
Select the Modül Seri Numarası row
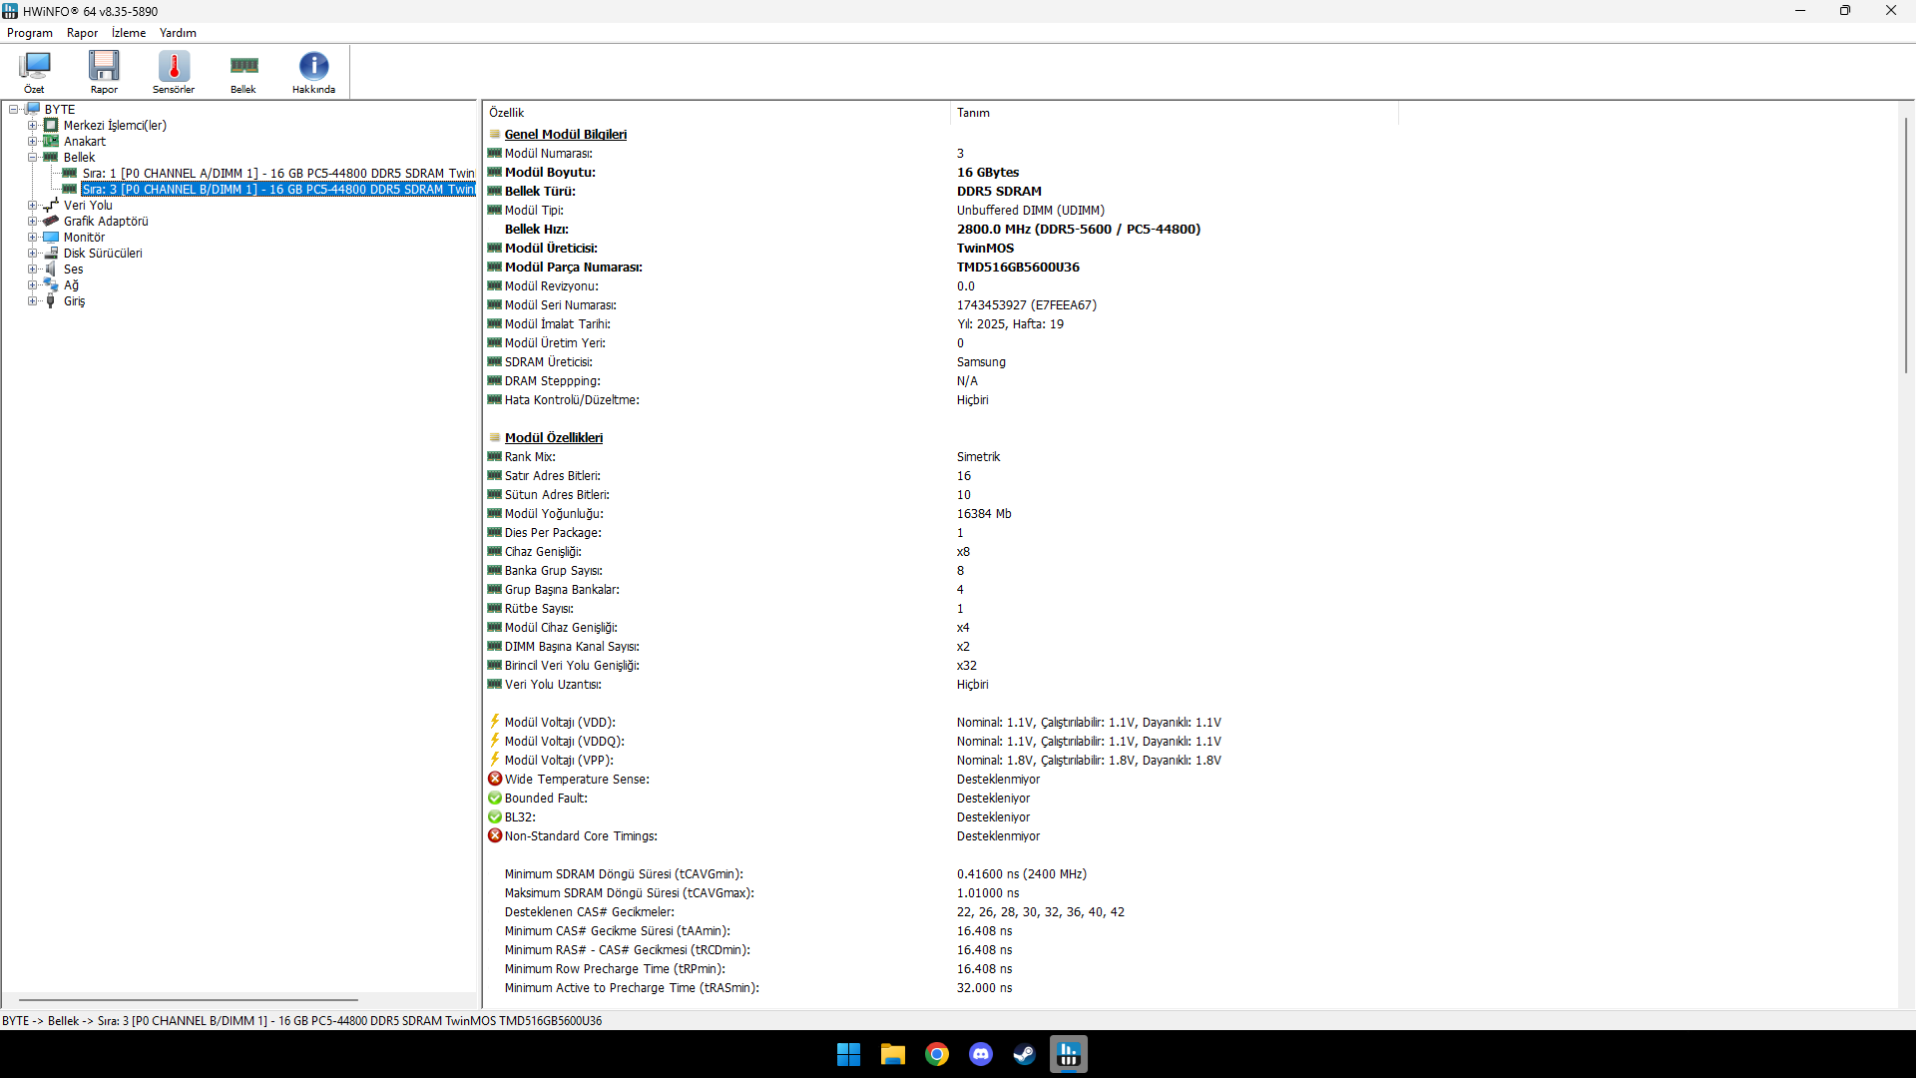pos(942,305)
